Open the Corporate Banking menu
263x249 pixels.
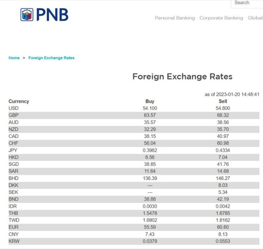coord(221,18)
